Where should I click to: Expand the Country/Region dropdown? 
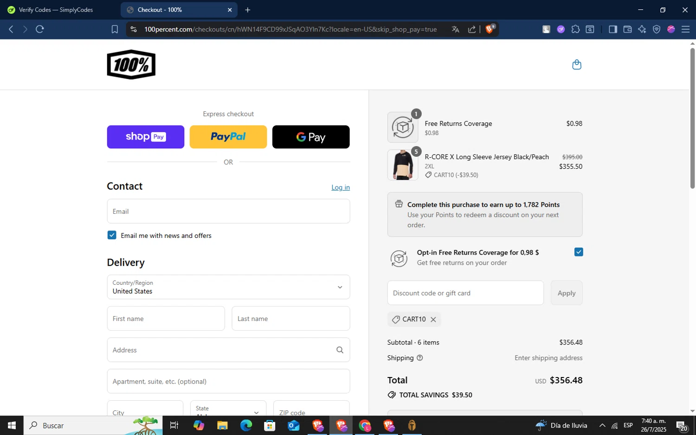tap(228, 287)
